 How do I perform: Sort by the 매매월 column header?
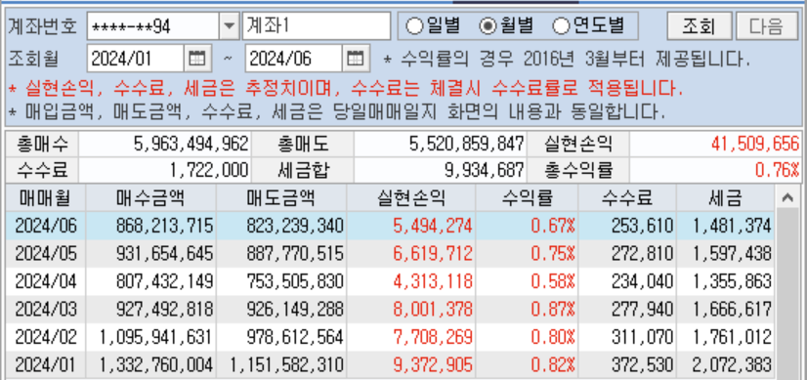coord(45,197)
